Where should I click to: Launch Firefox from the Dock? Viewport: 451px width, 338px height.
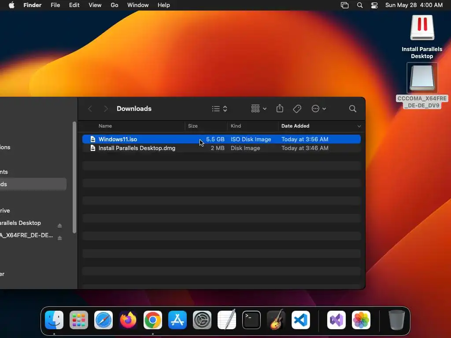(128, 320)
